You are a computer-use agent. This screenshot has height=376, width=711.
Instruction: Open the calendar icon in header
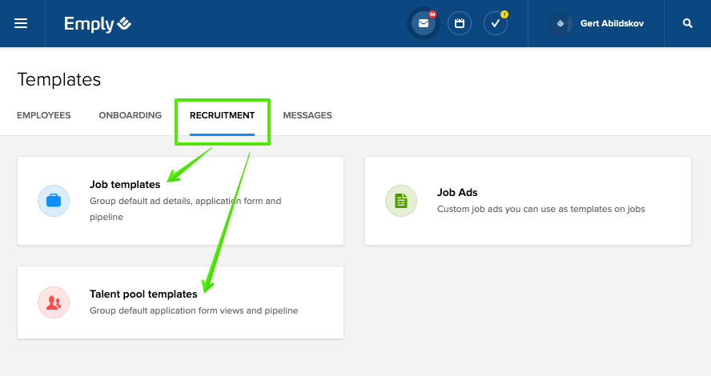point(460,23)
